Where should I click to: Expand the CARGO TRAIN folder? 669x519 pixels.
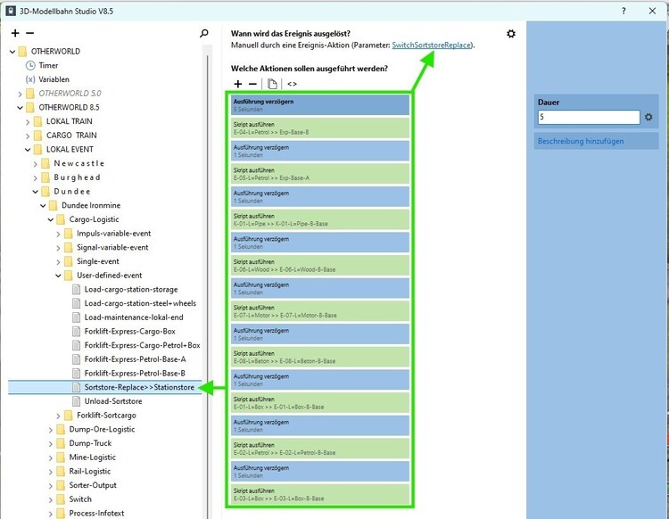tap(36, 136)
